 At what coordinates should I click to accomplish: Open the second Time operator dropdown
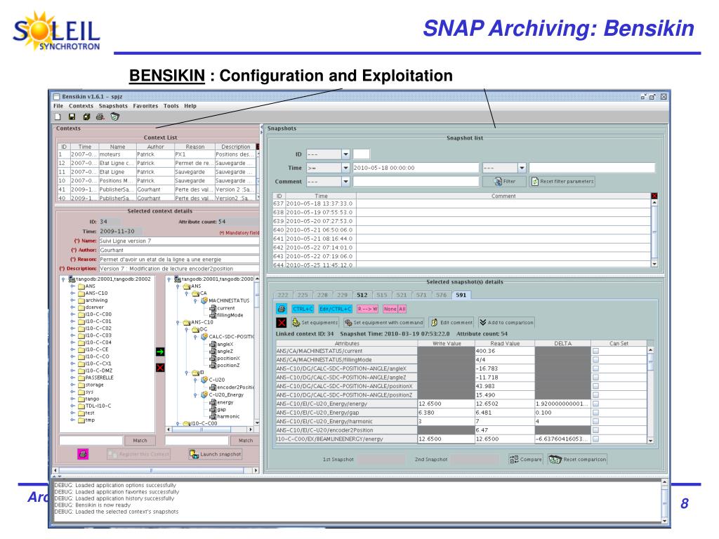tap(522, 168)
